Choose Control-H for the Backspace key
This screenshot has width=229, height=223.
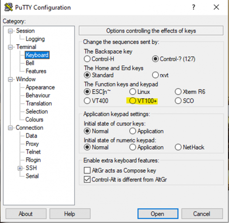[x=87, y=59]
